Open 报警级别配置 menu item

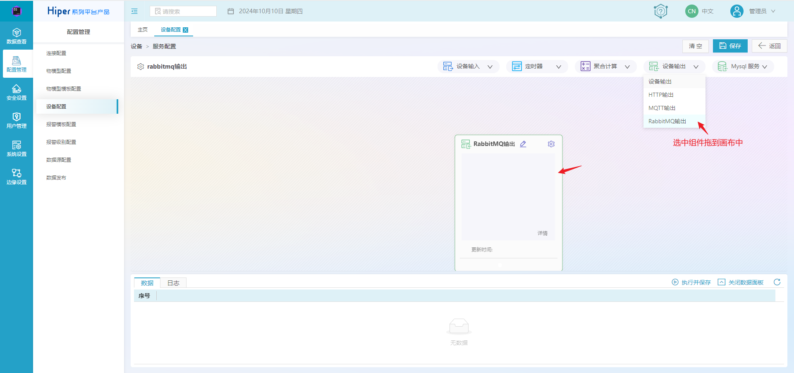[x=61, y=142]
